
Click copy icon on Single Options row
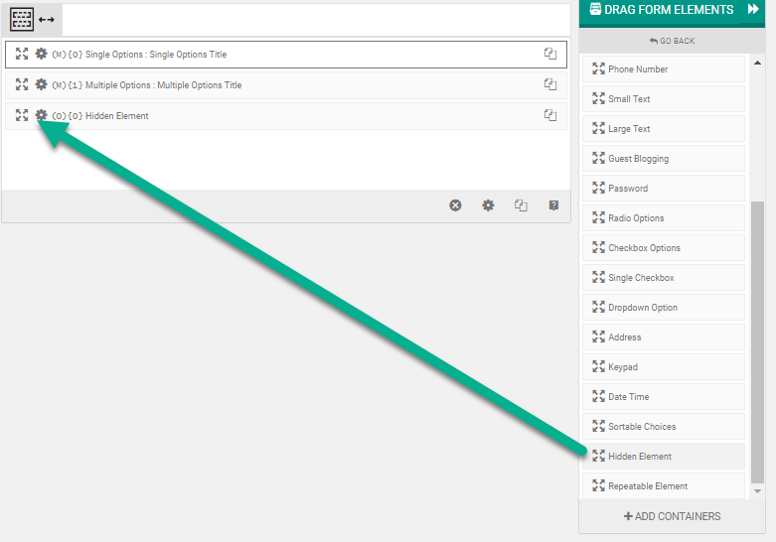549,54
